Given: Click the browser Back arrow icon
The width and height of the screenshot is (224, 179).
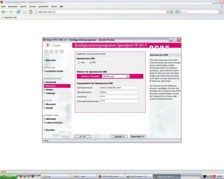Looking at the screenshot, I should (3, 12).
